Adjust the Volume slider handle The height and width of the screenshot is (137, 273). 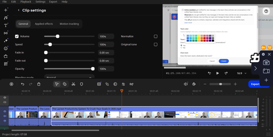(58, 36)
